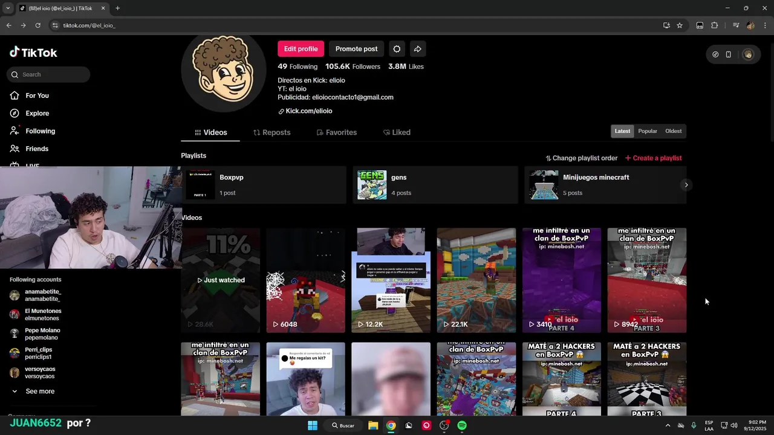Open the gens playlist
The width and height of the screenshot is (774, 435).
click(435, 185)
